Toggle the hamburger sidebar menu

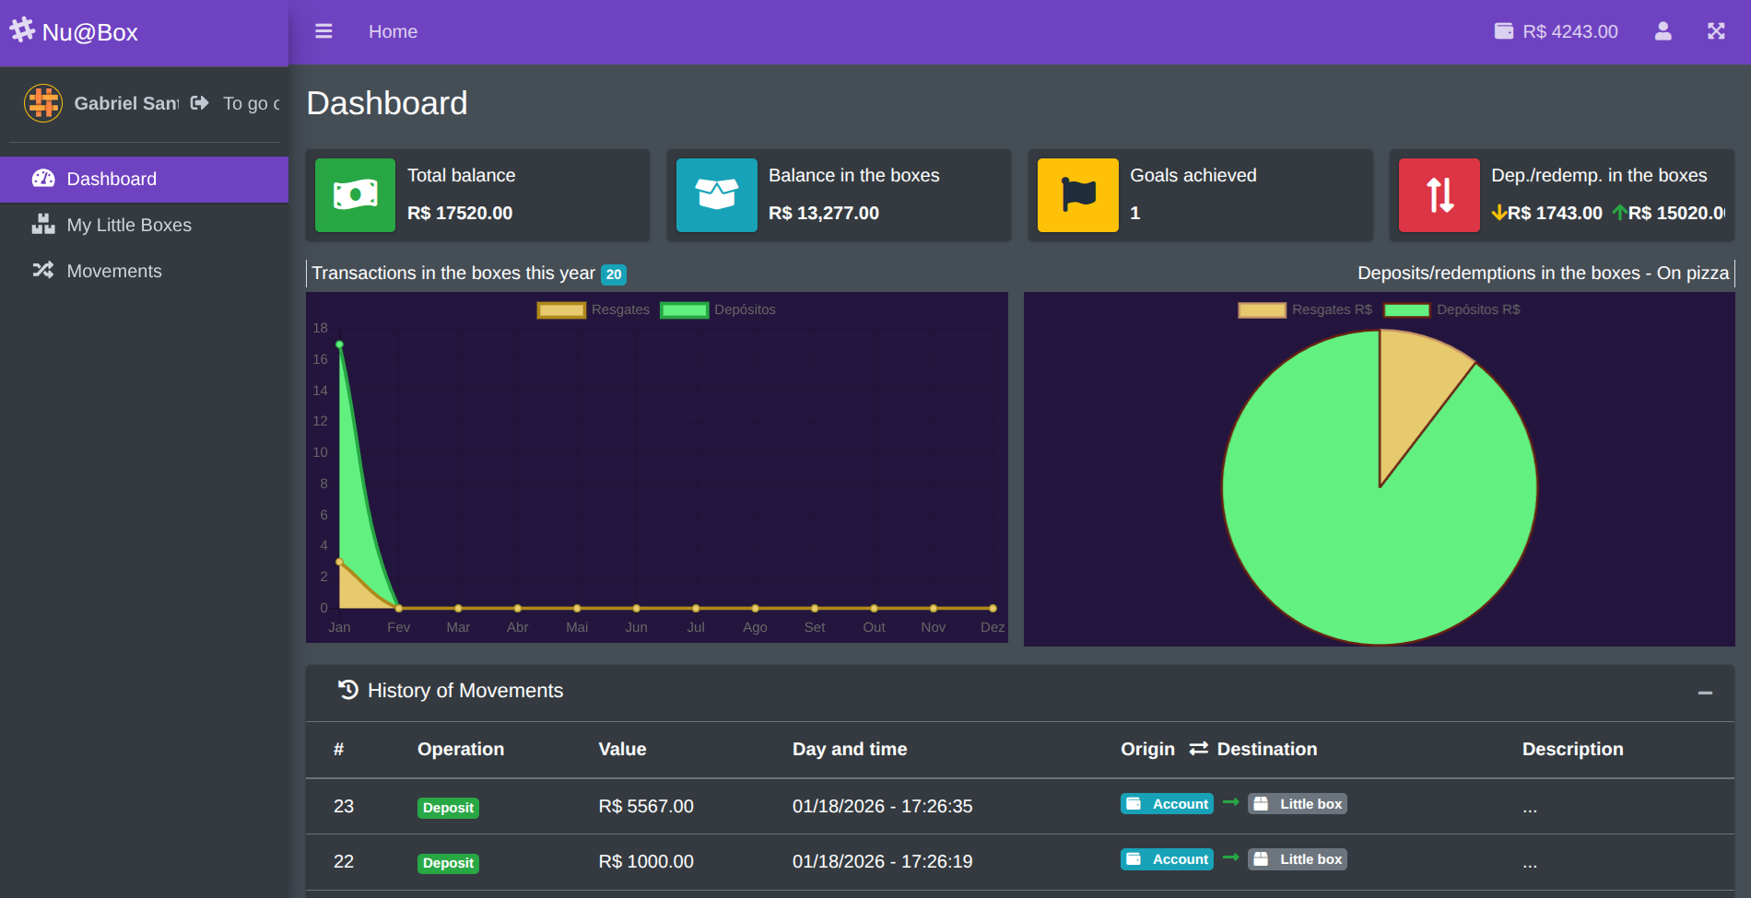(323, 31)
